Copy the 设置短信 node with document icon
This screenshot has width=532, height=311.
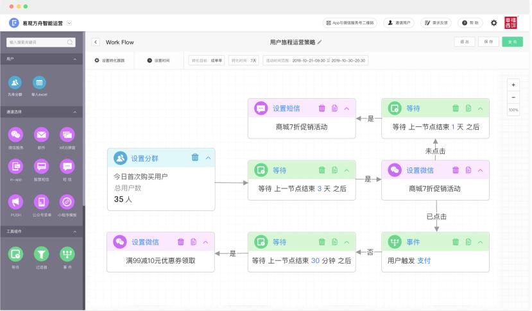click(334, 108)
